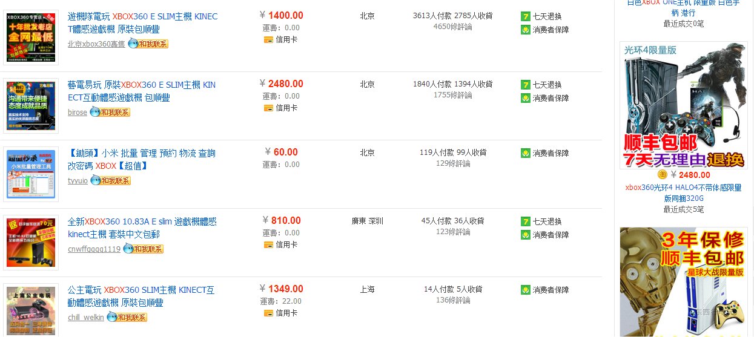Screen dimensions: 754x337
Task: Open the 全新XBOX360 10.83A E slim listing
Action: 142,227
